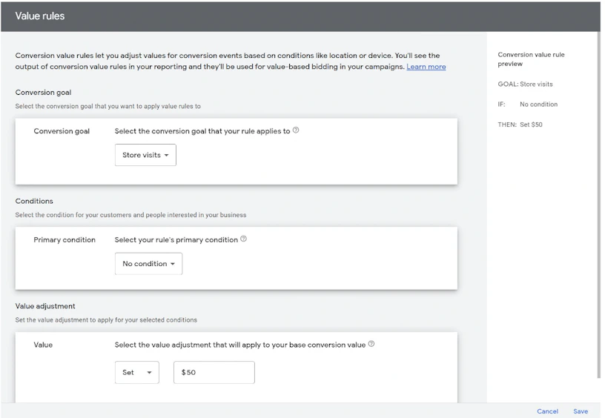The image size is (605, 418).
Task: Open the Store visits dropdown
Action: [x=145, y=155]
